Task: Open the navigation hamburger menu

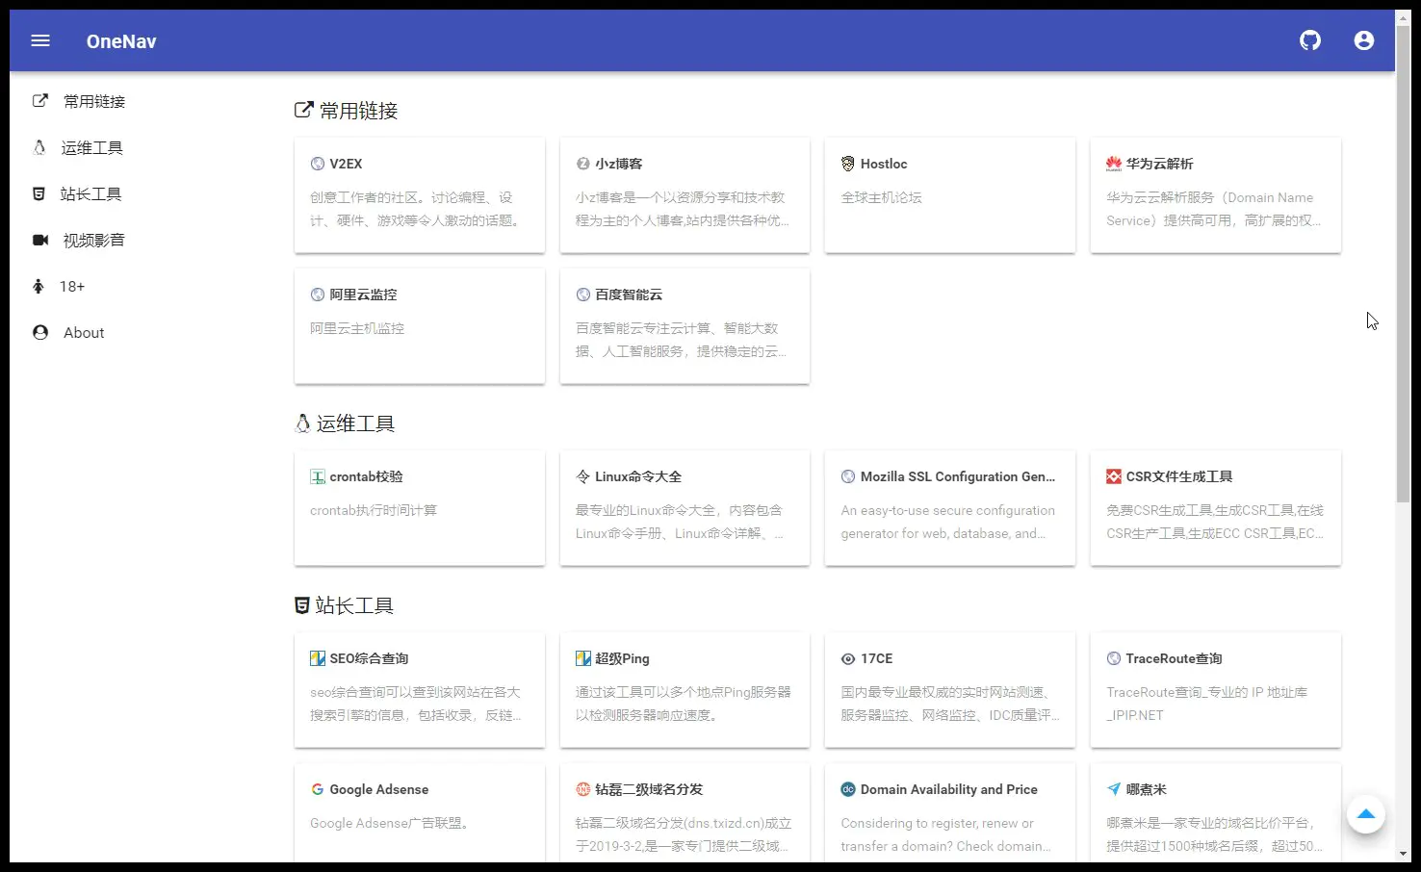Action: (39, 40)
